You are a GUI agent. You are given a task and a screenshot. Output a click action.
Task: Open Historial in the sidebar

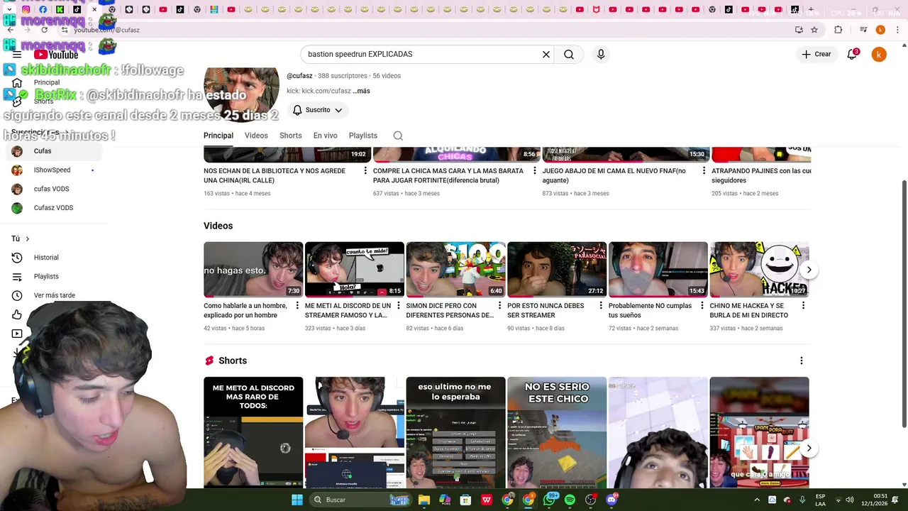click(53, 258)
